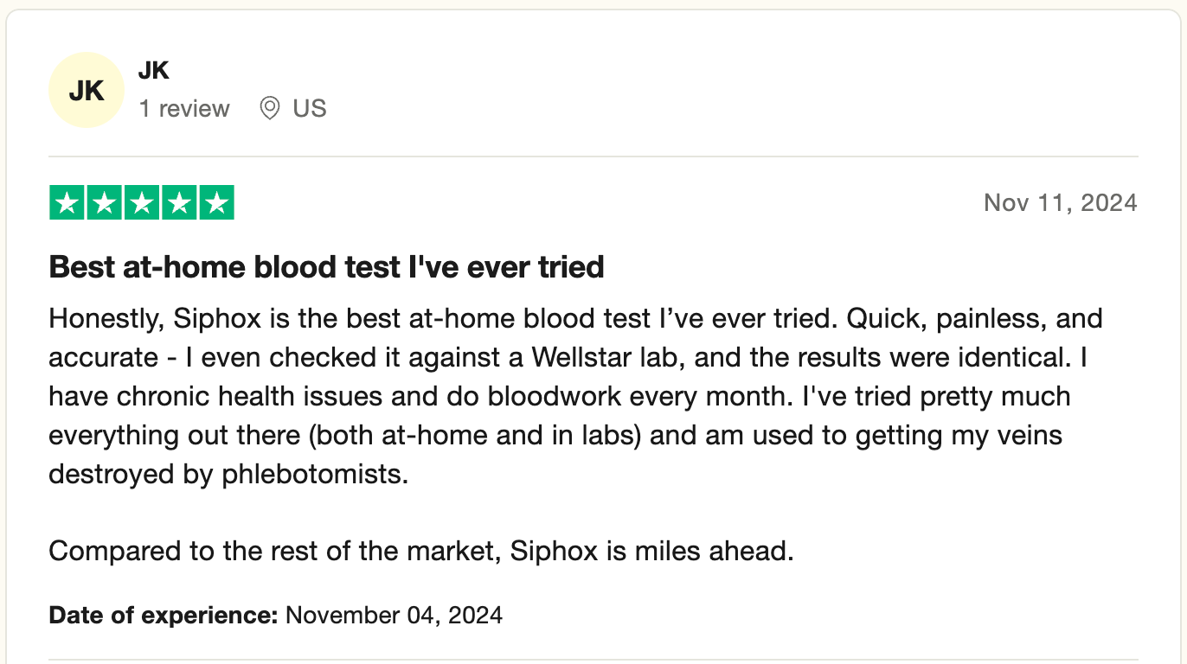
Task: Click the "1 review" count text
Action: (184, 109)
